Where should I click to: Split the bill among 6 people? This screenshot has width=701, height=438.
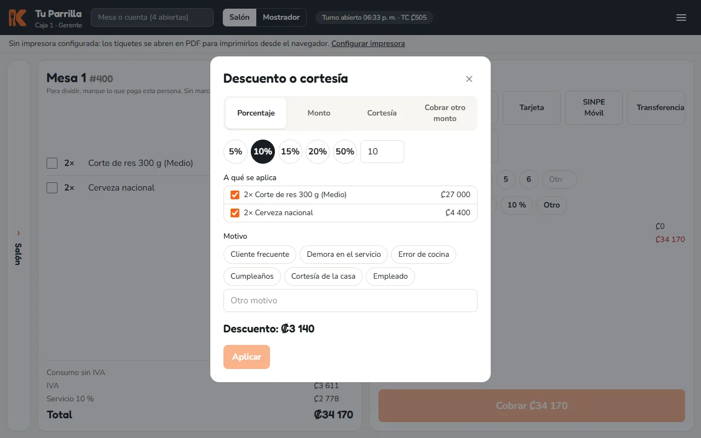(x=529, y=180)
